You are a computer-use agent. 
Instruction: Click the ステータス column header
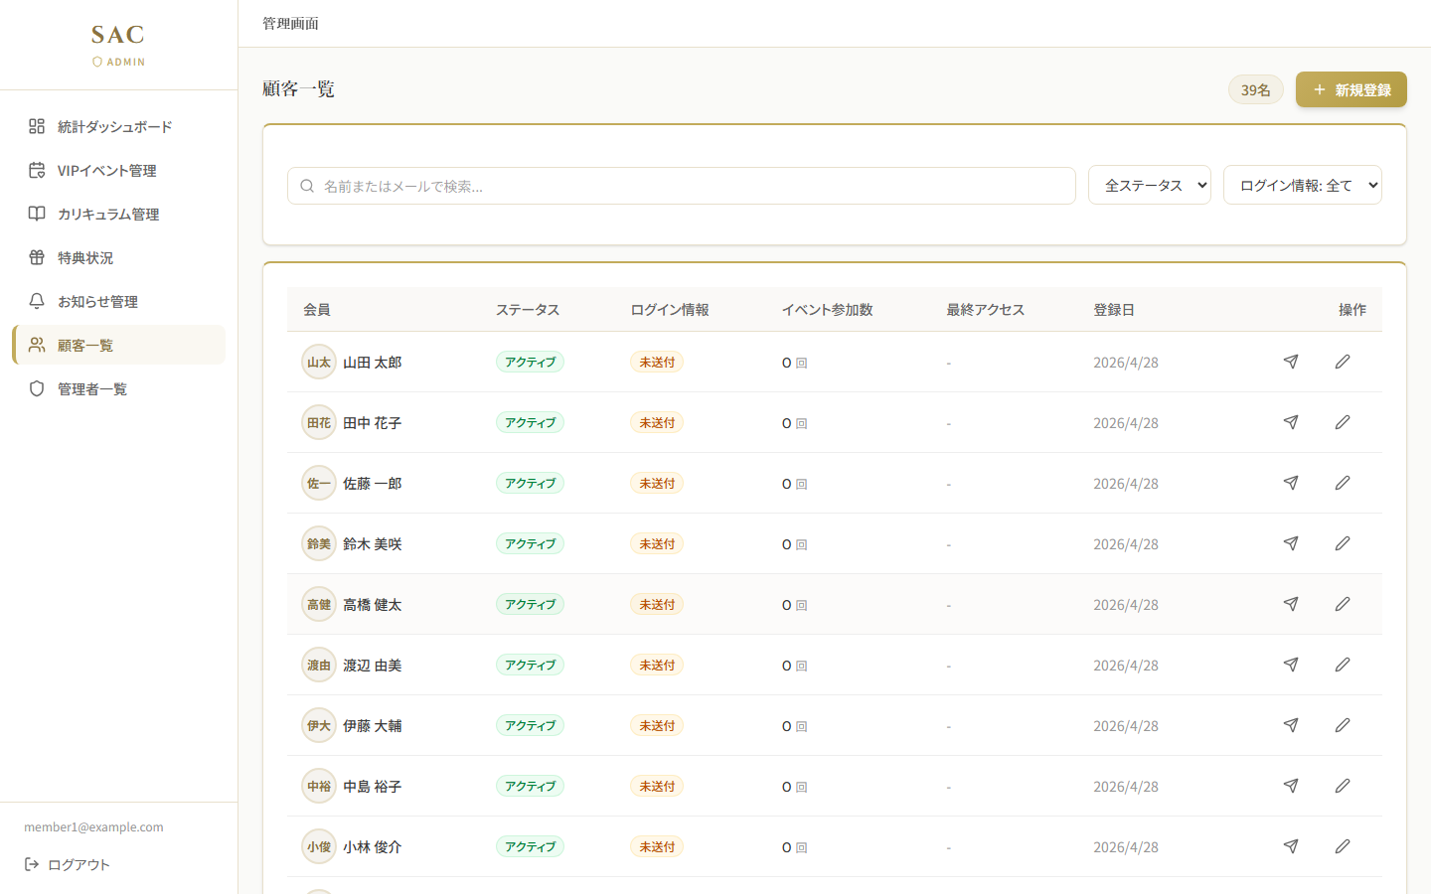[x=528, y=310]
